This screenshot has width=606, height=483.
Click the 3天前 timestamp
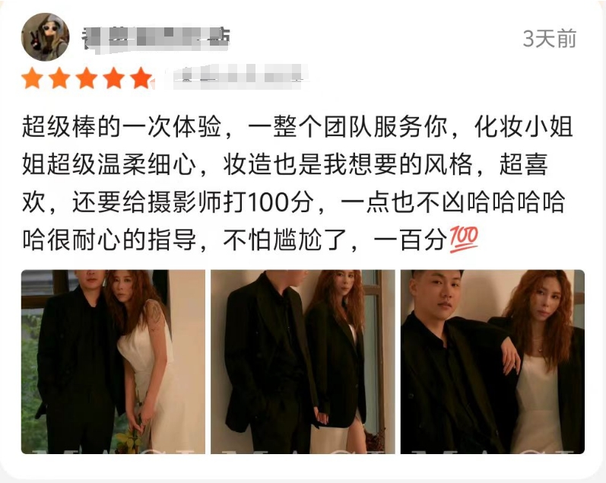point(550,39)
